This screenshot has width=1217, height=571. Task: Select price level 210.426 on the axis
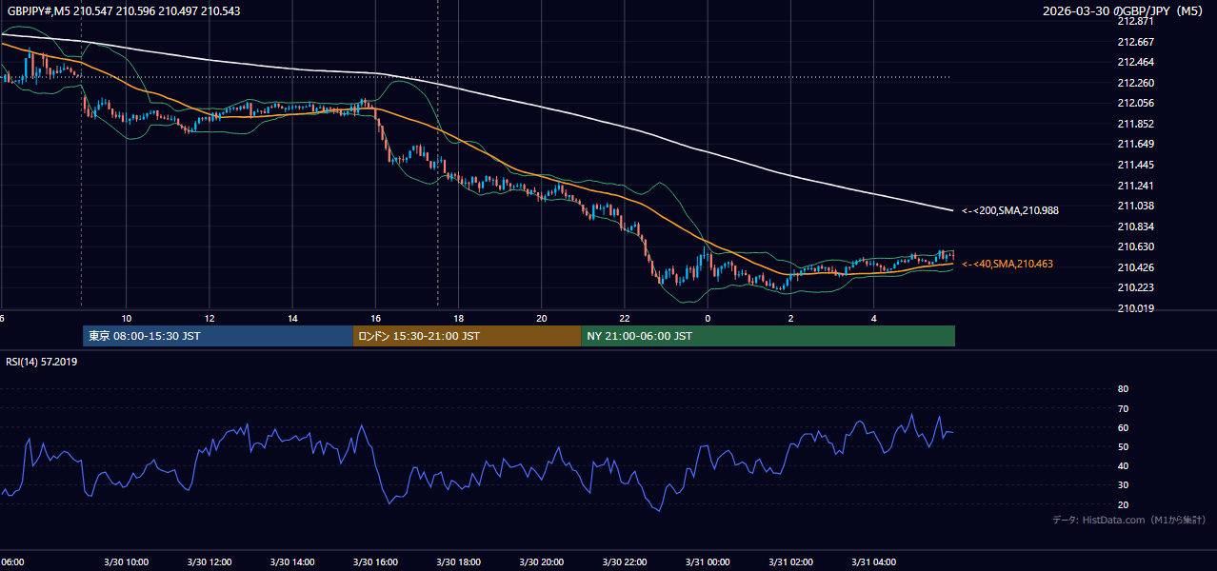(x=1135, y=267)
